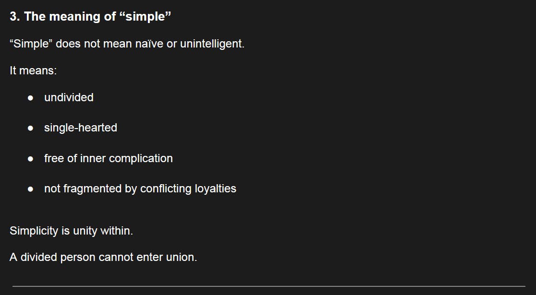
Task: Click the horizontal divider line below the text
Action: pyautogui.click(x=268, y=286)
